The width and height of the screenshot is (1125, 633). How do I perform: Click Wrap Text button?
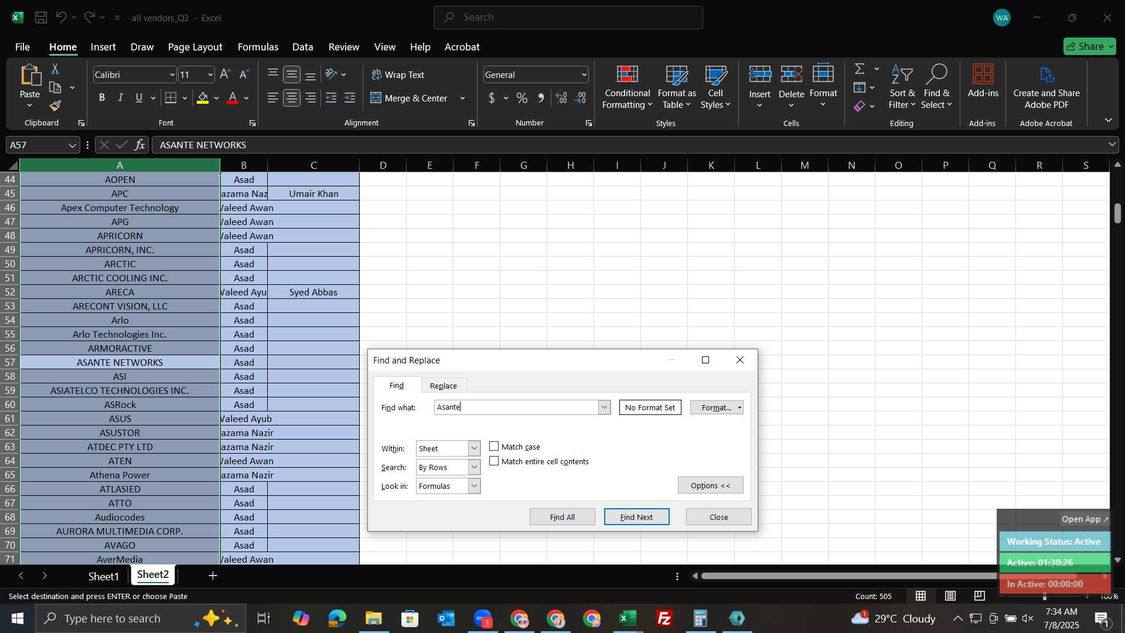click(398, 74)
